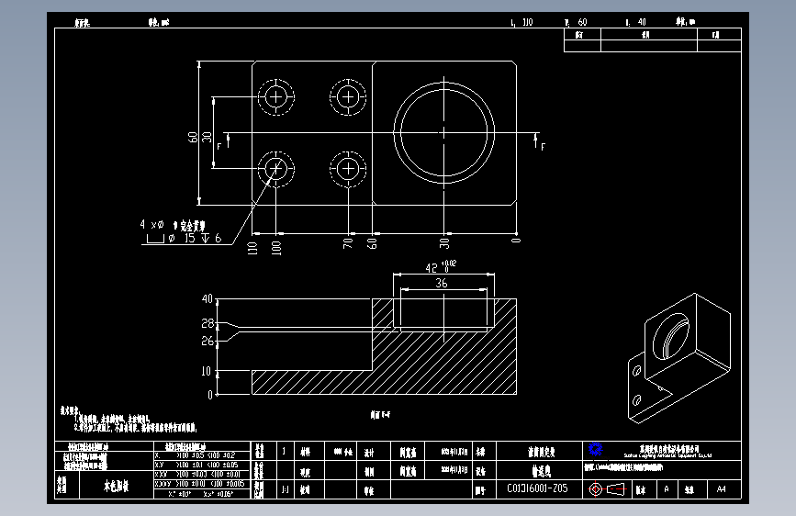Viewport: 796px width, 516px height.
Task: Select the height label 10 in section view
Action: [206, 371]
